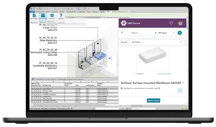Viewport: 216px width, 127px height.
Task: Save project with the floppy disk icon
Action: [x=40, y=9]
